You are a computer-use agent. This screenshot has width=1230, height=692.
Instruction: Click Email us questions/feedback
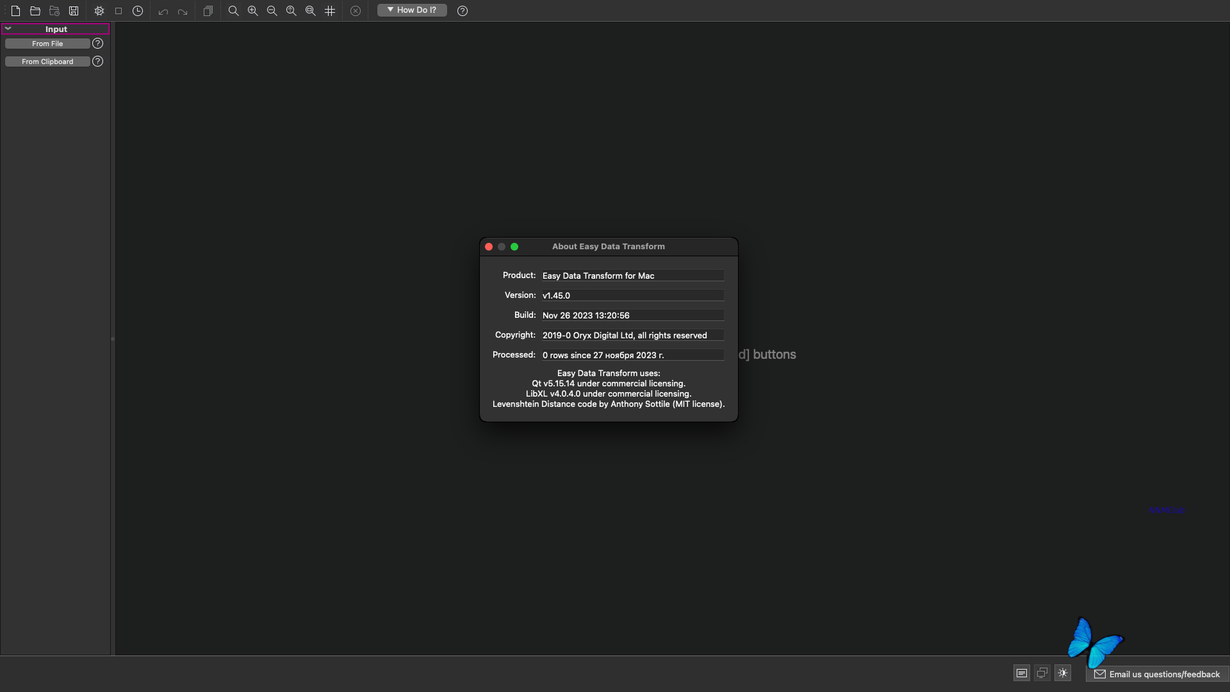[1157, 674]
